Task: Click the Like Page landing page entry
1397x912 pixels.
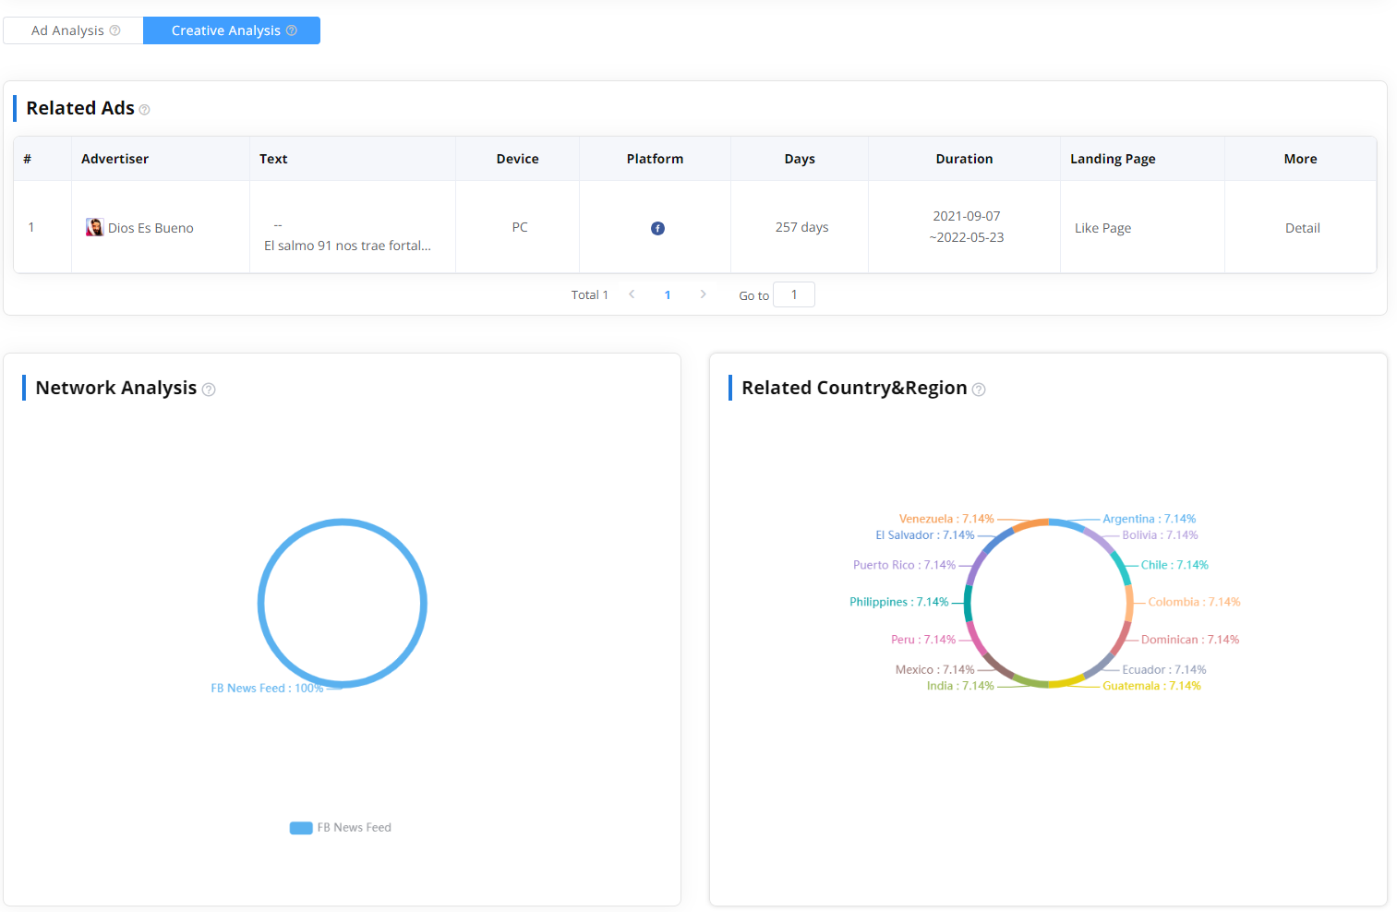Action: pyautogui.click(x=1102, y=227)
